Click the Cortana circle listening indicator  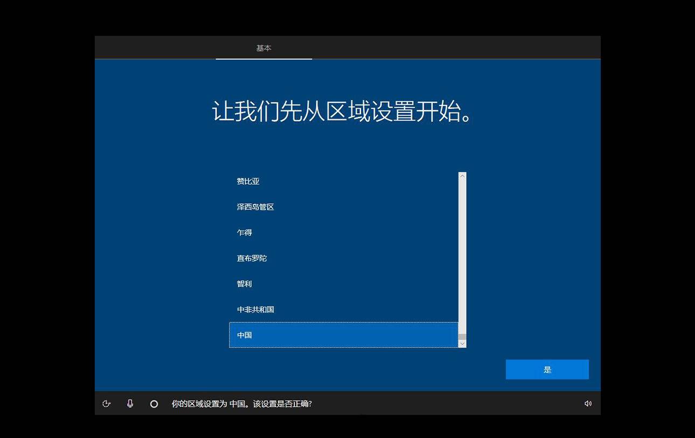(154, 403)
